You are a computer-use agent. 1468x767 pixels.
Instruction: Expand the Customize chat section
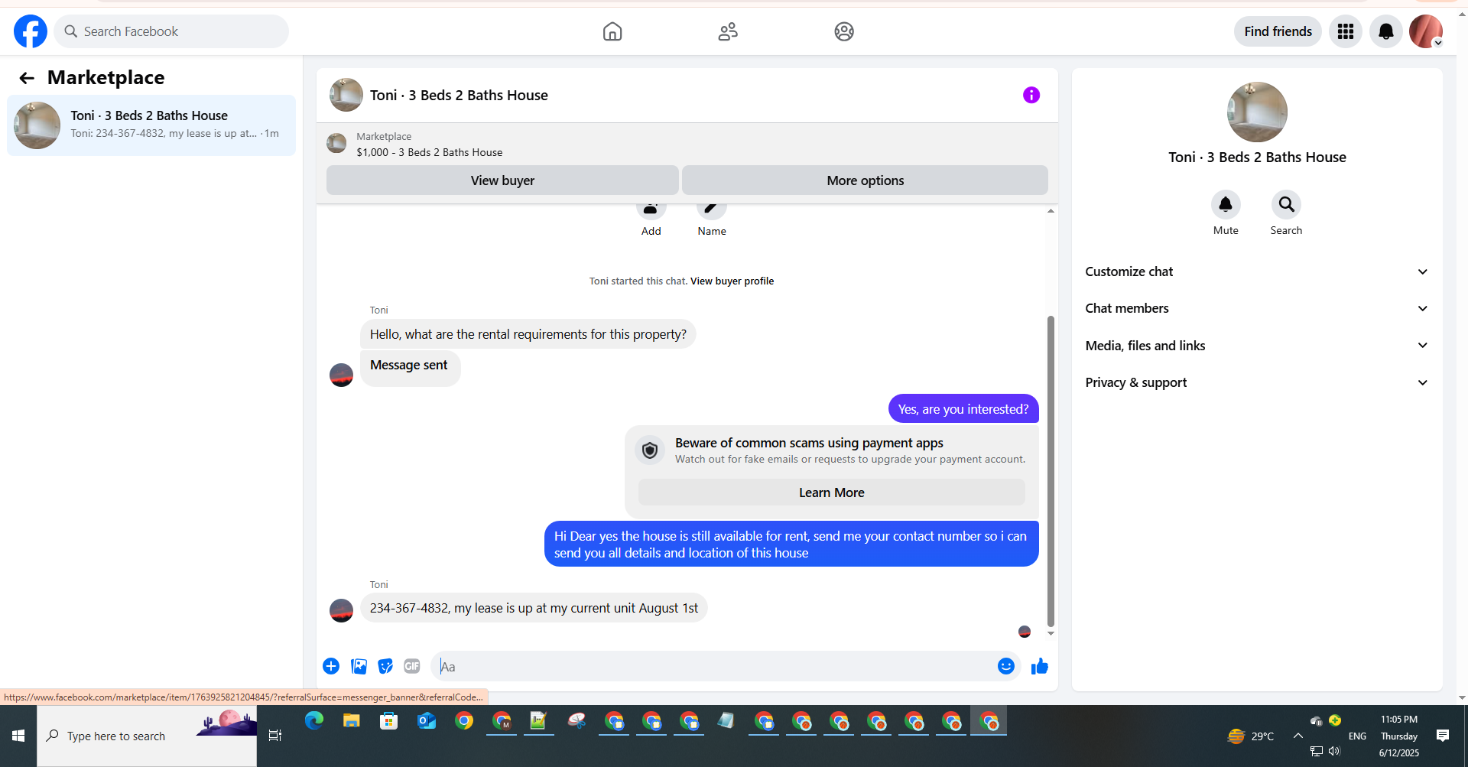[1257, 271]
